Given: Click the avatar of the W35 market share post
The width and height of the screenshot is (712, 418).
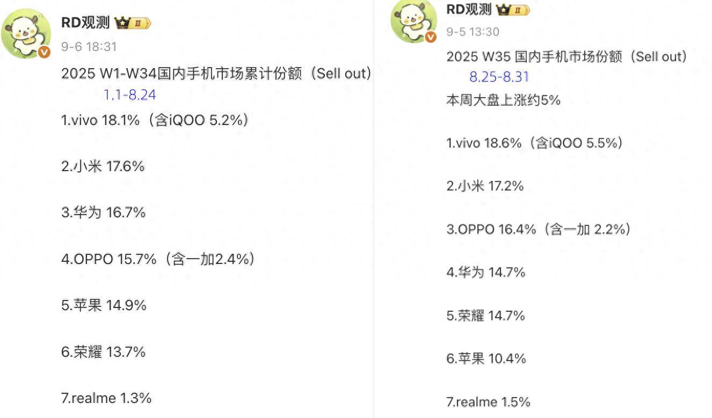Looking at the screenshot, I should (x=412, y=20).
